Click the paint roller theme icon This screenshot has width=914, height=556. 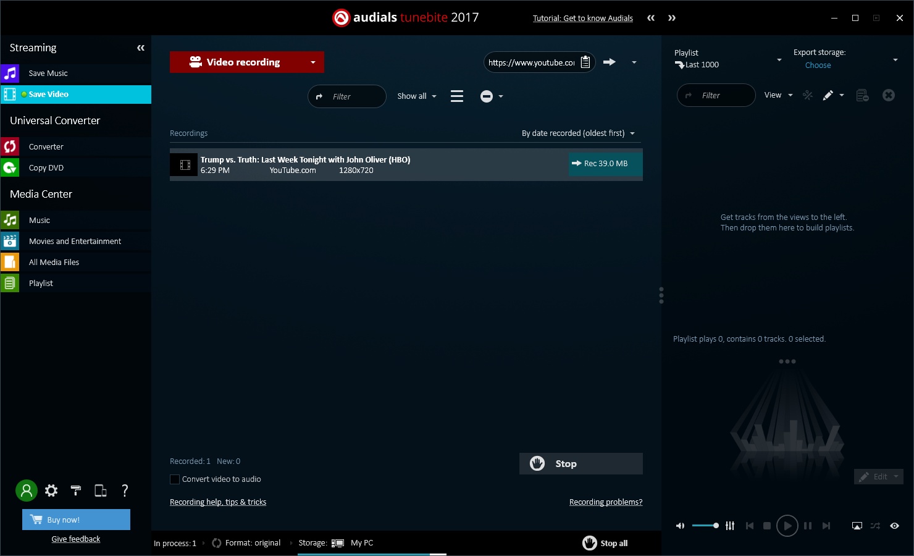76,491
